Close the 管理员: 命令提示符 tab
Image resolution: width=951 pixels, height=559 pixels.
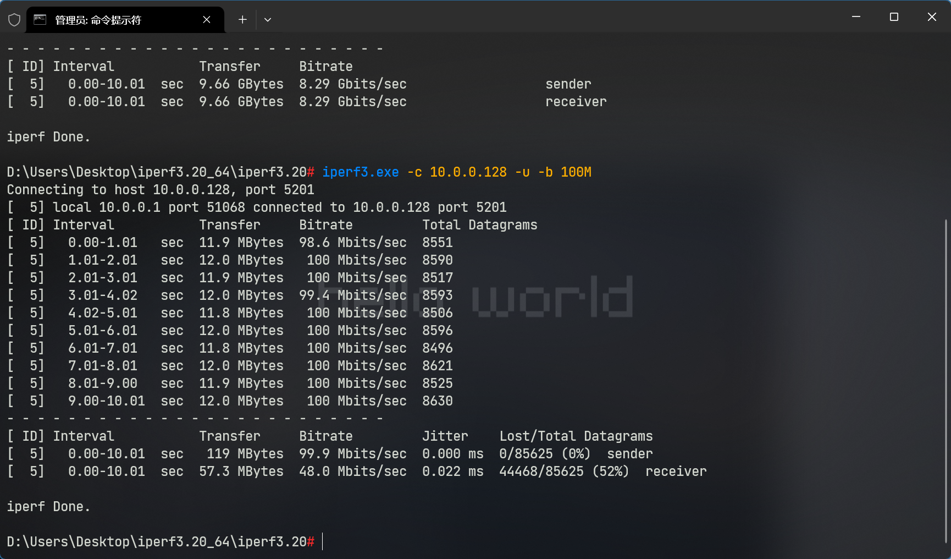(x=207, y=20)
